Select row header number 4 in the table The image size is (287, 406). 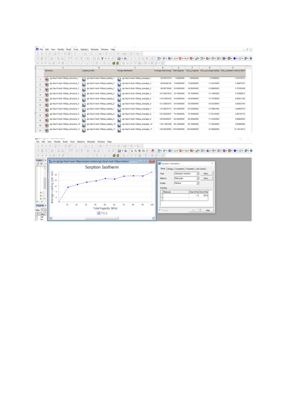coord(40,95)
